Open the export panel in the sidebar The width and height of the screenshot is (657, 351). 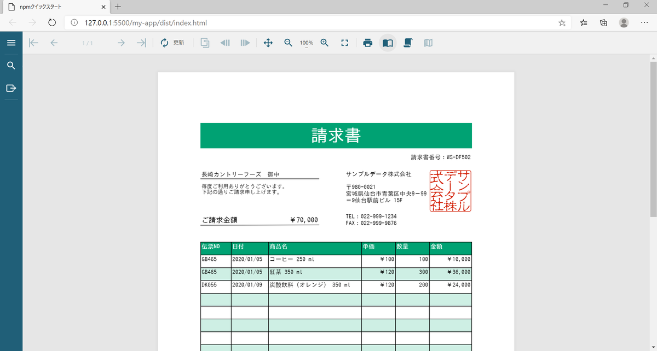[x=11, y=88]
